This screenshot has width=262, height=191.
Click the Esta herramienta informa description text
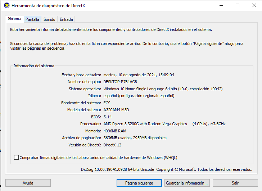click(111, 29)
